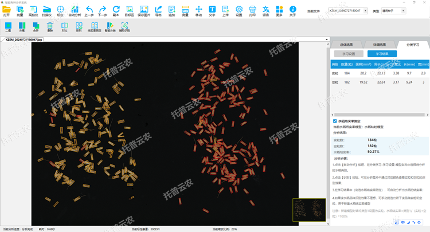Switch to the 详细结果 tab
This screenshot has width=430, height=232.
click(380, 44)
